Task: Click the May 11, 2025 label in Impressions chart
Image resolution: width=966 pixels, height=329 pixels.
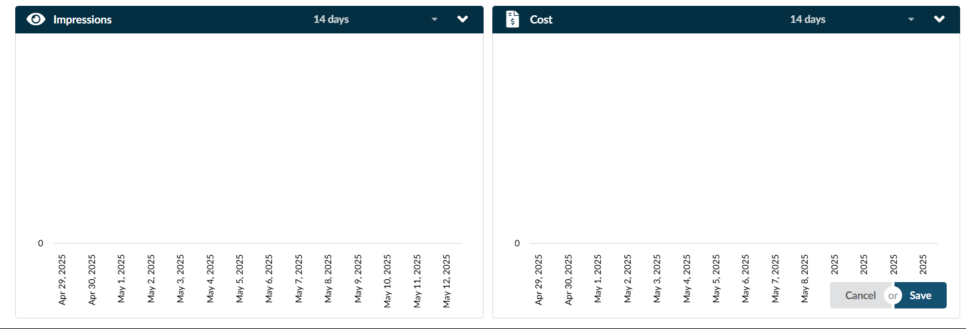Action: click(x=417, y=281)
